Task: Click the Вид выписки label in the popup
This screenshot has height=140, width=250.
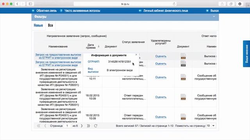Action: tap(93, 70)
